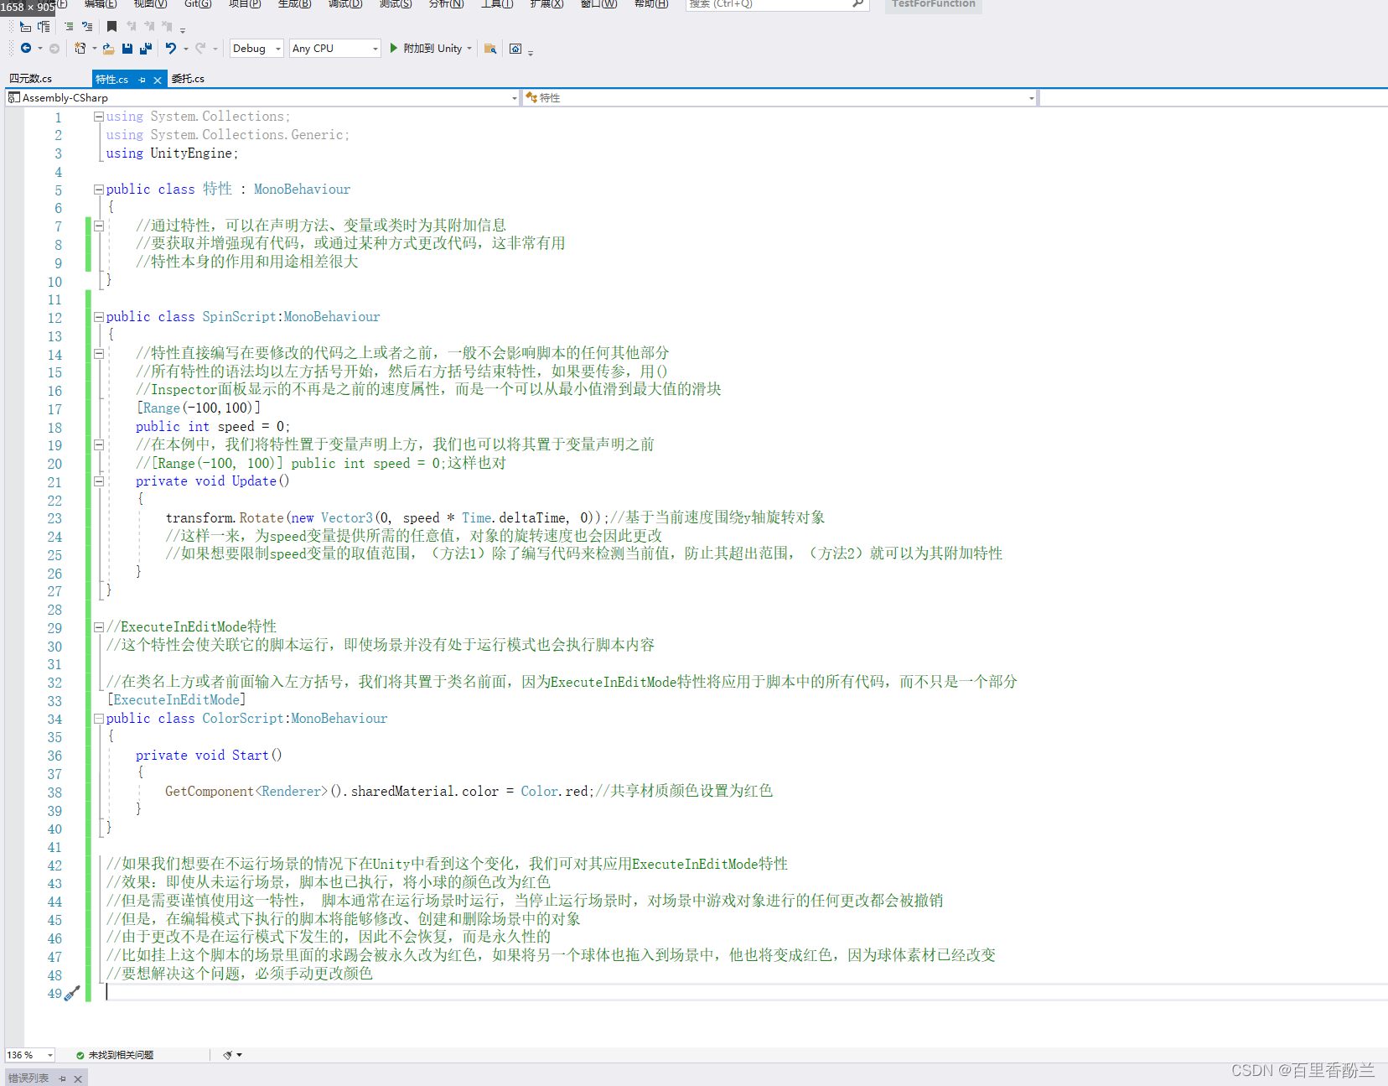Save the current file with the single floppy icon
The height and width of the screenshot is (1086, 1388).
pyautogui.click(x=127, y=49)
